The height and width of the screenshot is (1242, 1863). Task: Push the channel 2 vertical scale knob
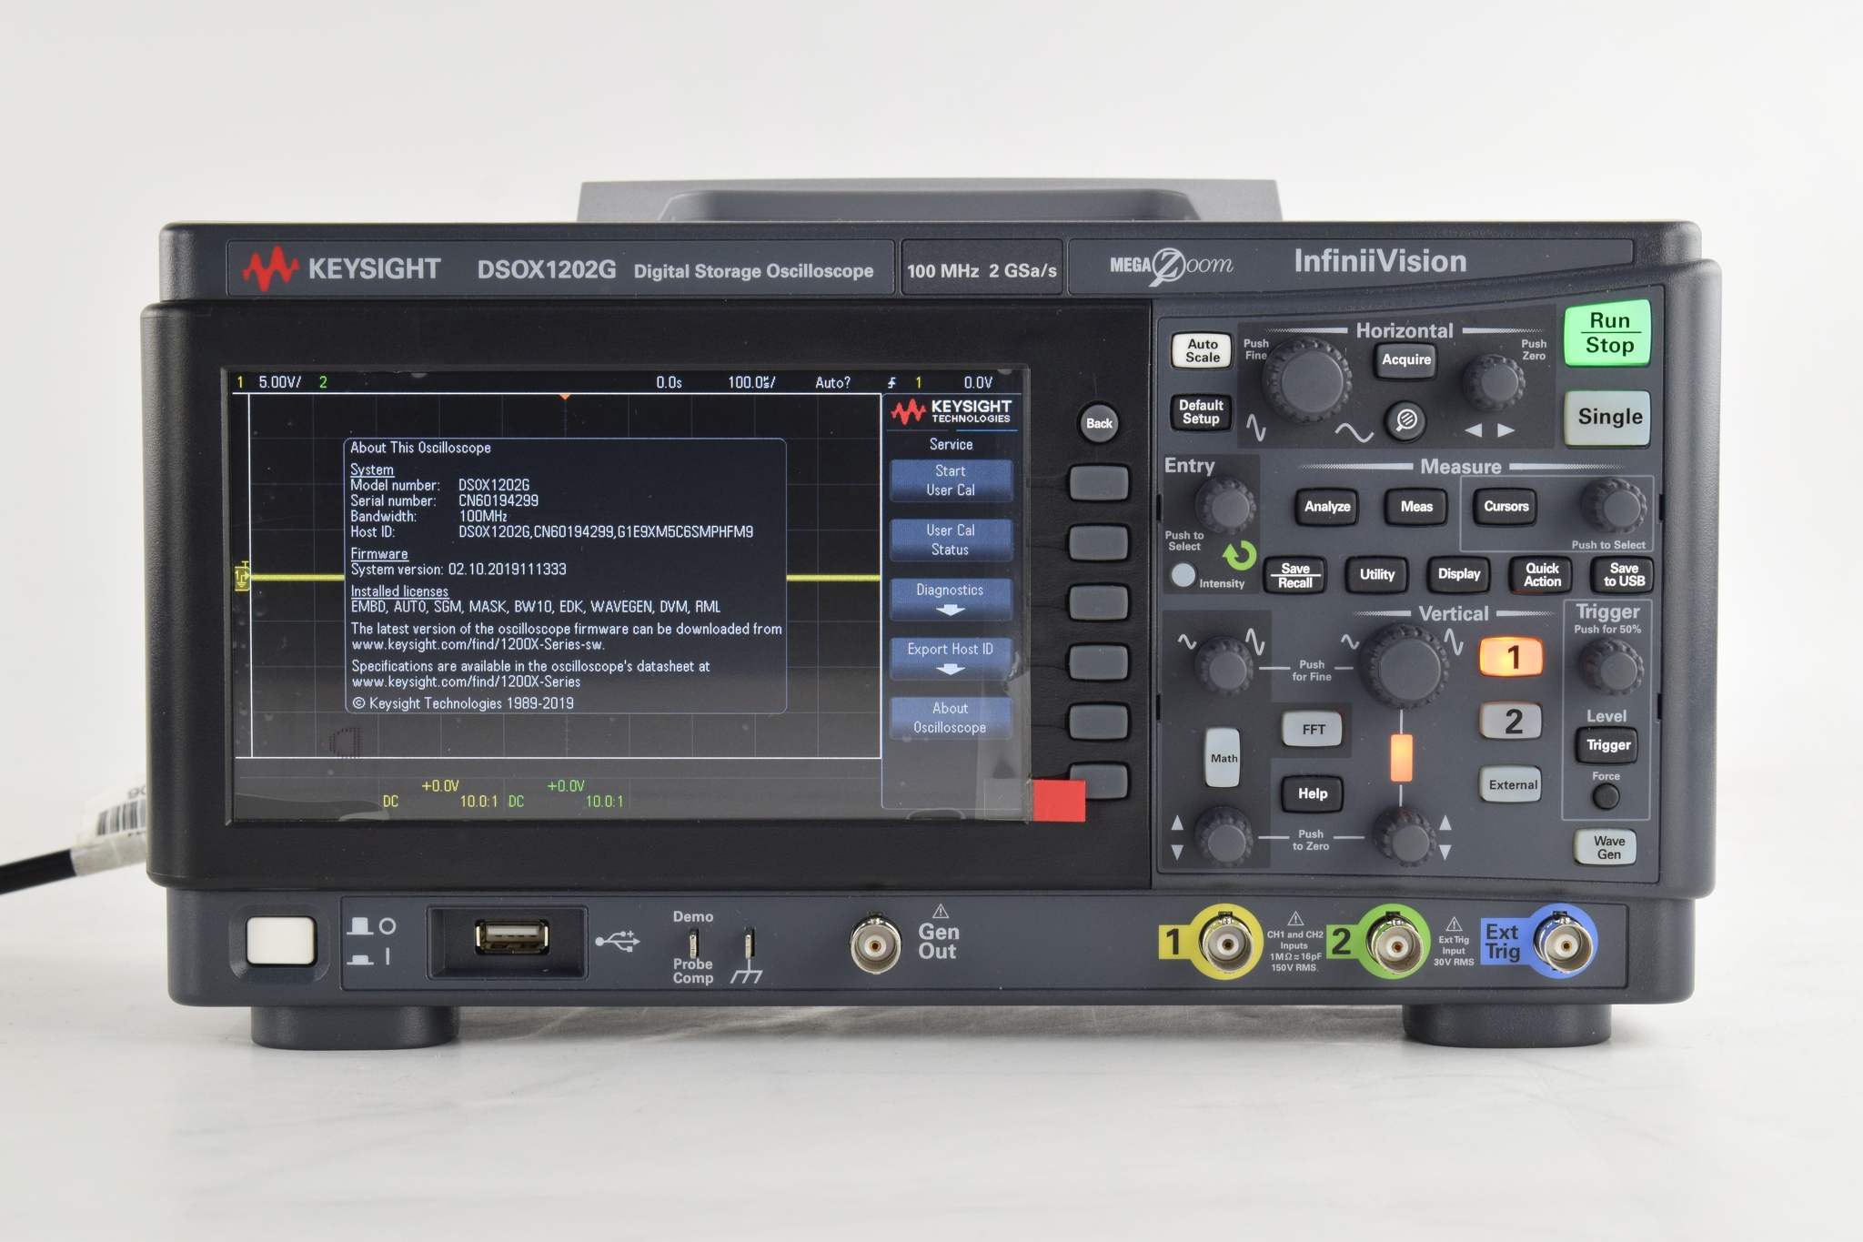click(x=1405, y=666)
